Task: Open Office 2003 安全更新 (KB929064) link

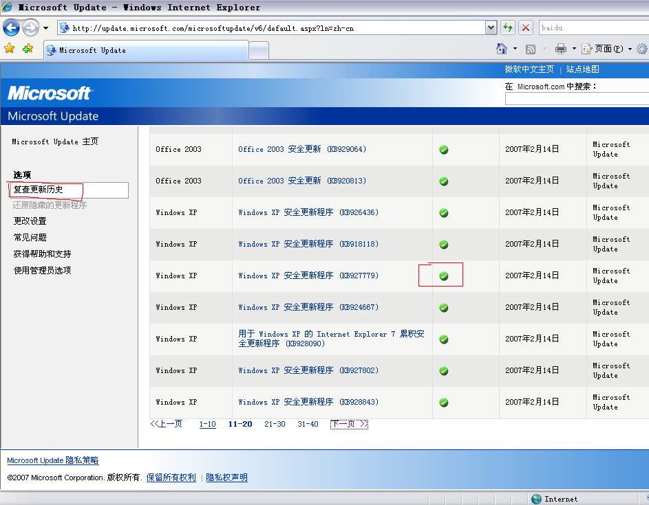Action: (302, 149)
